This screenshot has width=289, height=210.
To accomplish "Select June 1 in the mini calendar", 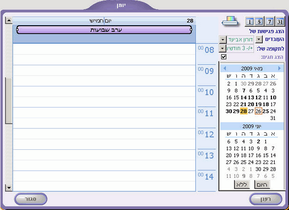I will [265, 142].
